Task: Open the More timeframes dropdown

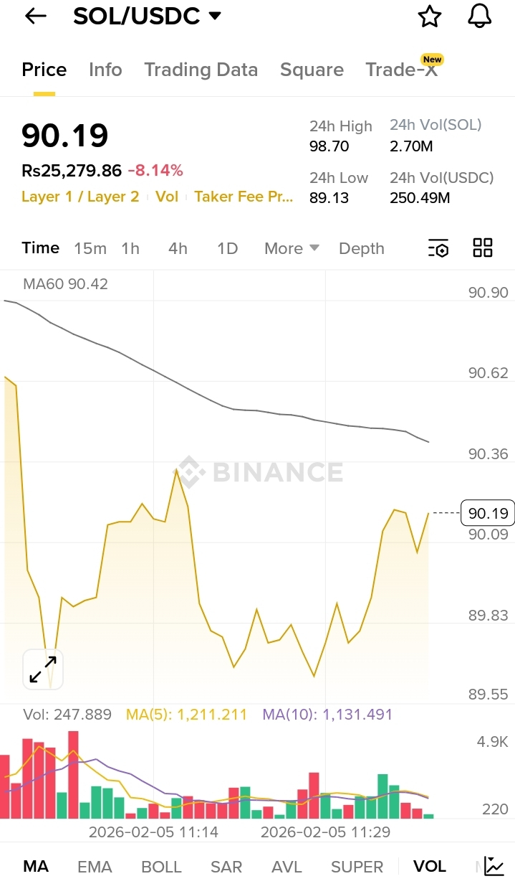Action: coord(292,248)
